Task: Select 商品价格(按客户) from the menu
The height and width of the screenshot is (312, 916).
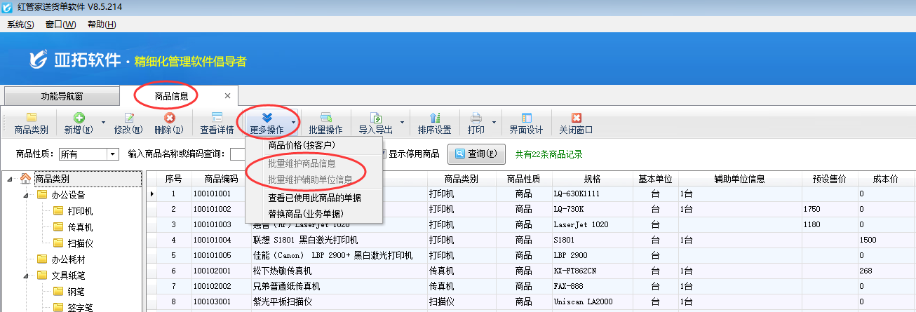Action: (302, 145)
